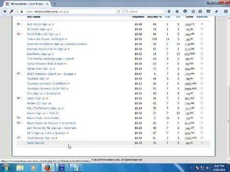The width and height of the screenshot is (230, 172).
Task: Click the scrollbar up arrow
Action: 229,18
